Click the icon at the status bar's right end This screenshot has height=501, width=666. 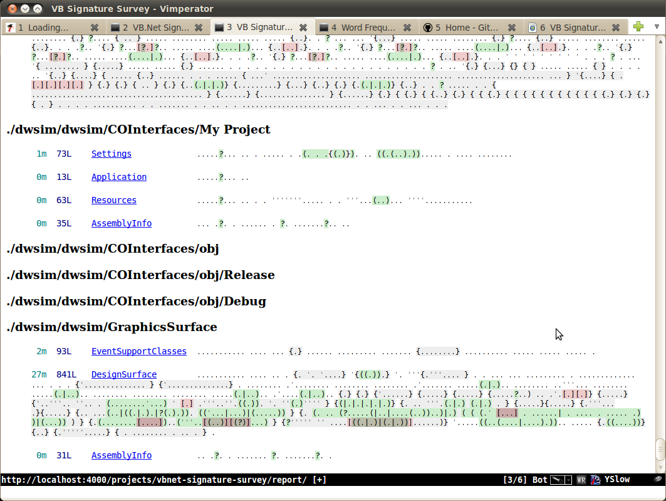pos(658,479)
